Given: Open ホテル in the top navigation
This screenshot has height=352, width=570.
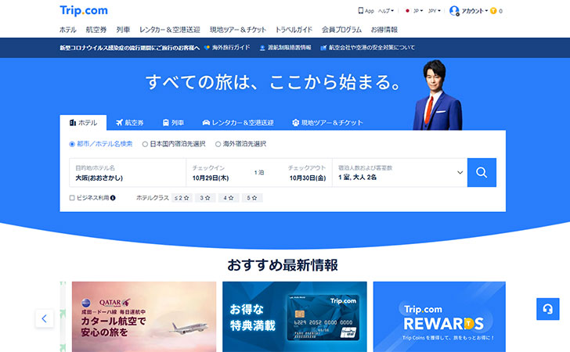Looking at the screenshot, I should pos(68,30).
